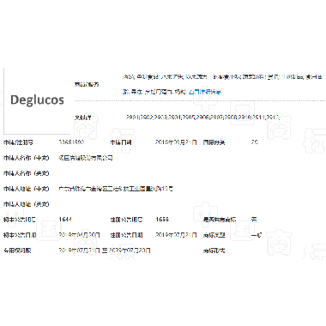The image size is (326, 326).
Task: Click the 是否共有商标 value 否
Action: pyautogui.click(x=254, y=220)
